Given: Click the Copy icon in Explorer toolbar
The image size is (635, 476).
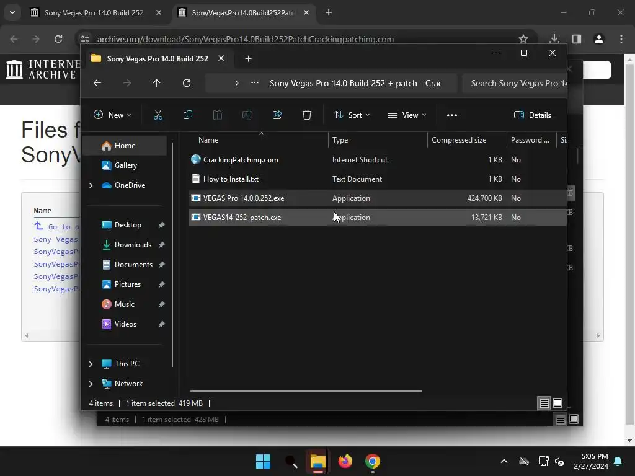Looking at the screenshot, I should [x=187, y=115].
